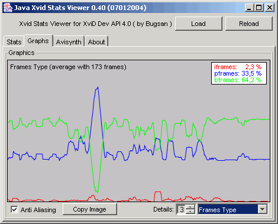Select the Graphs tab
The image size is (278, 224).
[x=38, y=41]
